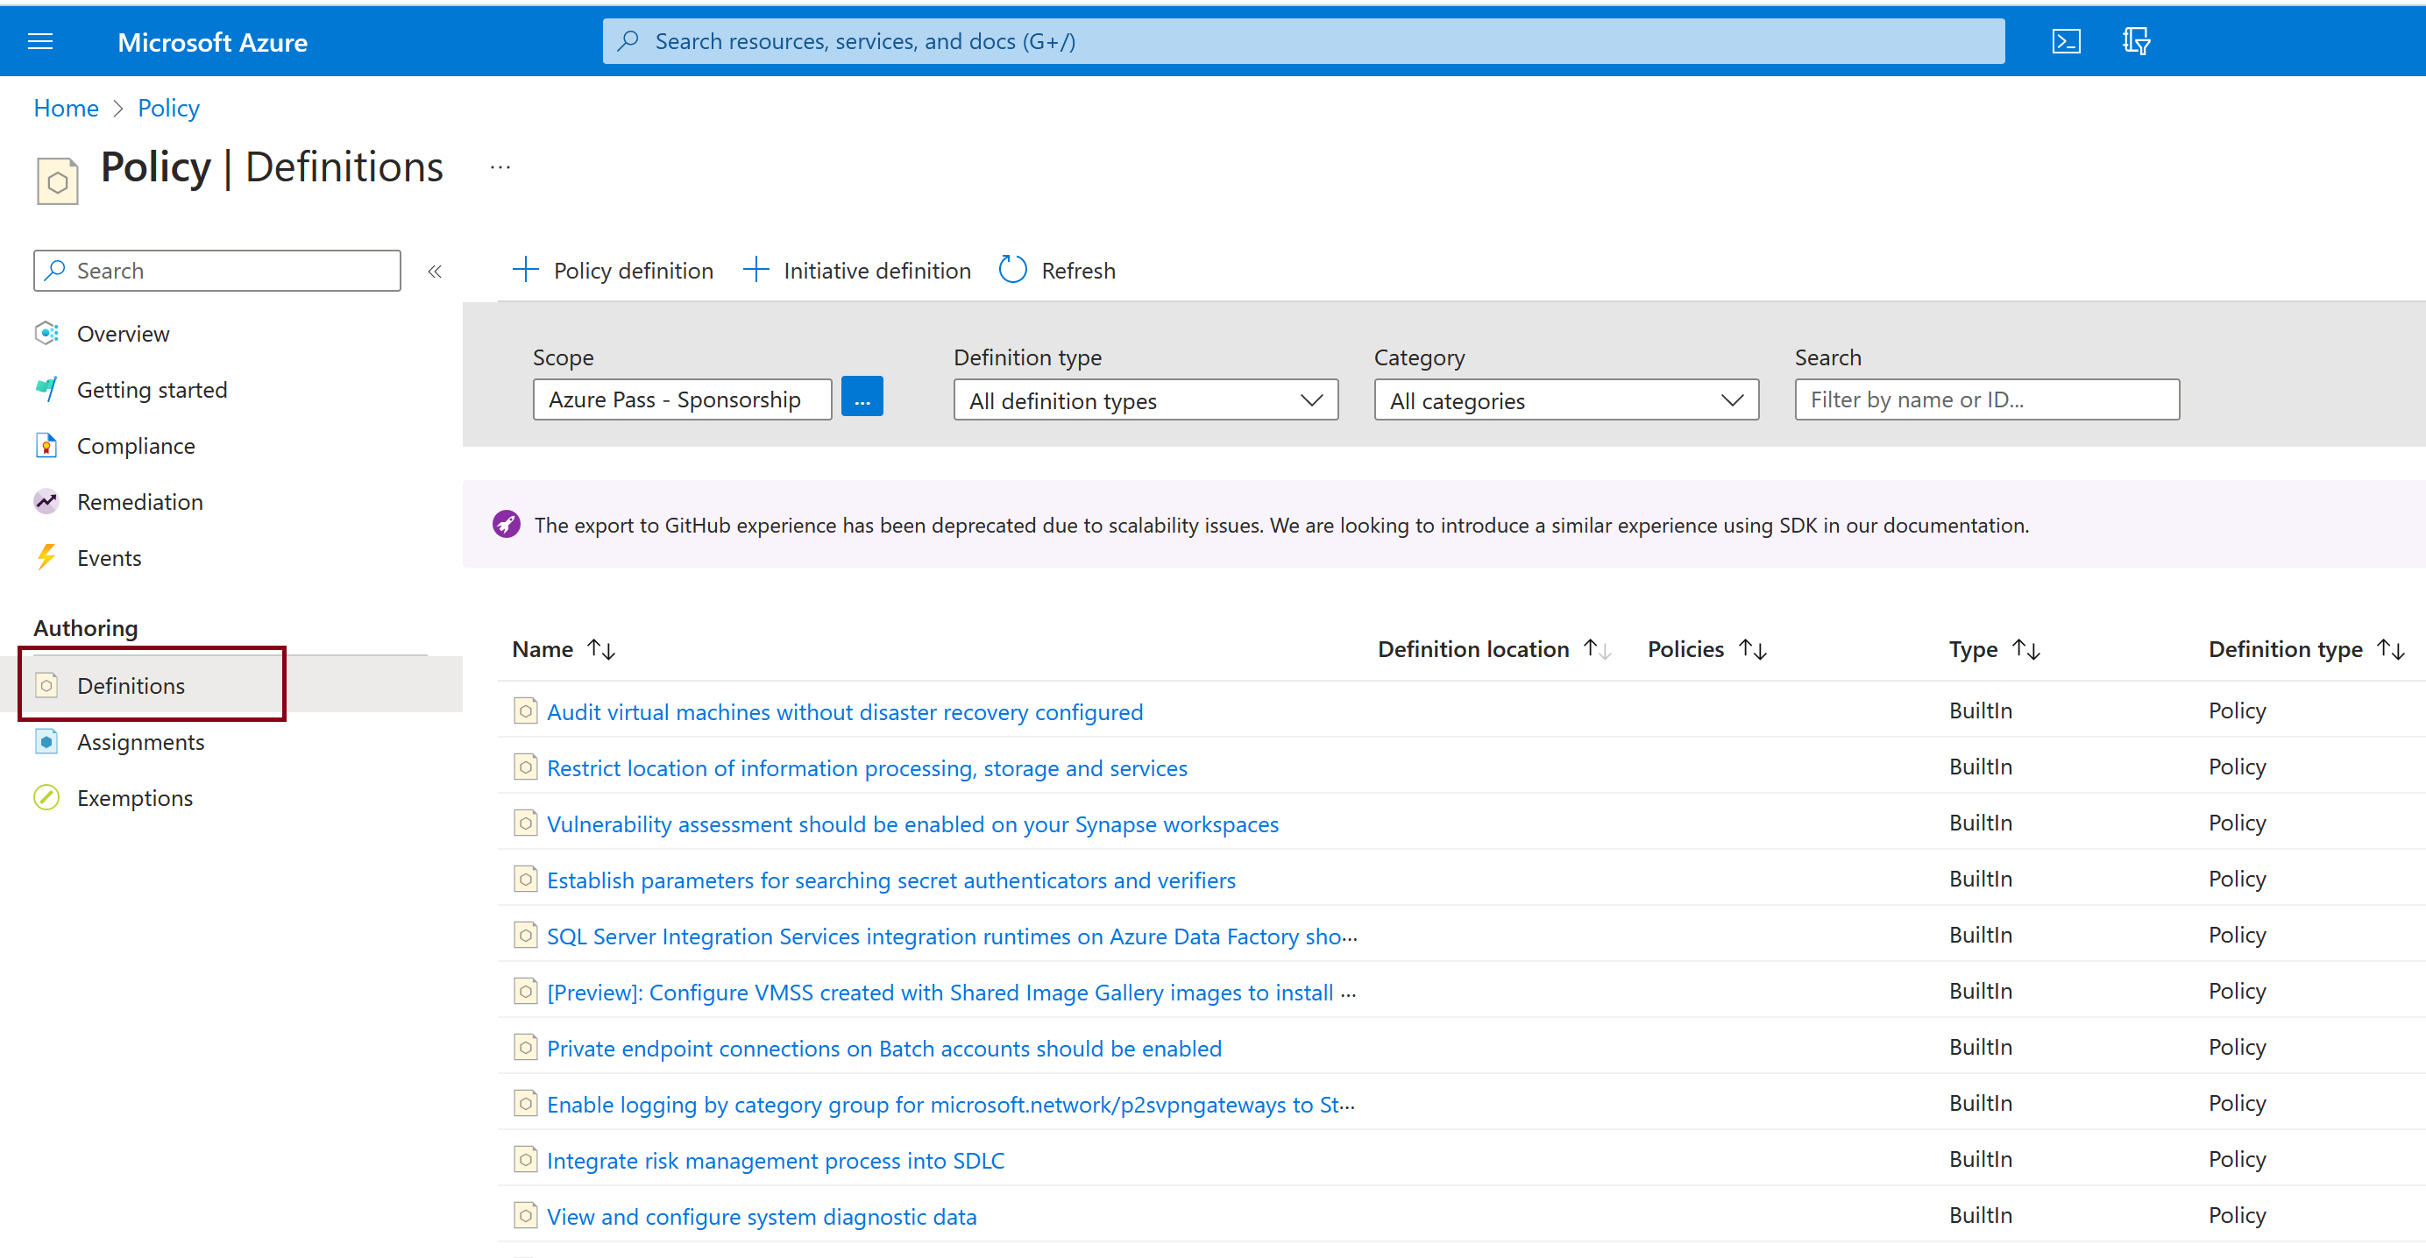Click the Refresh icon above the filters
The image size is (2426, 1258).
click(x=1011, y=269)
